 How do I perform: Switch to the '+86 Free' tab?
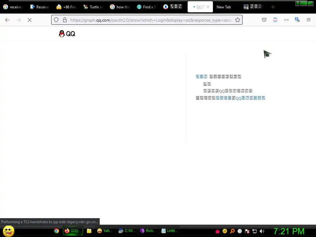tap(67, 7)
